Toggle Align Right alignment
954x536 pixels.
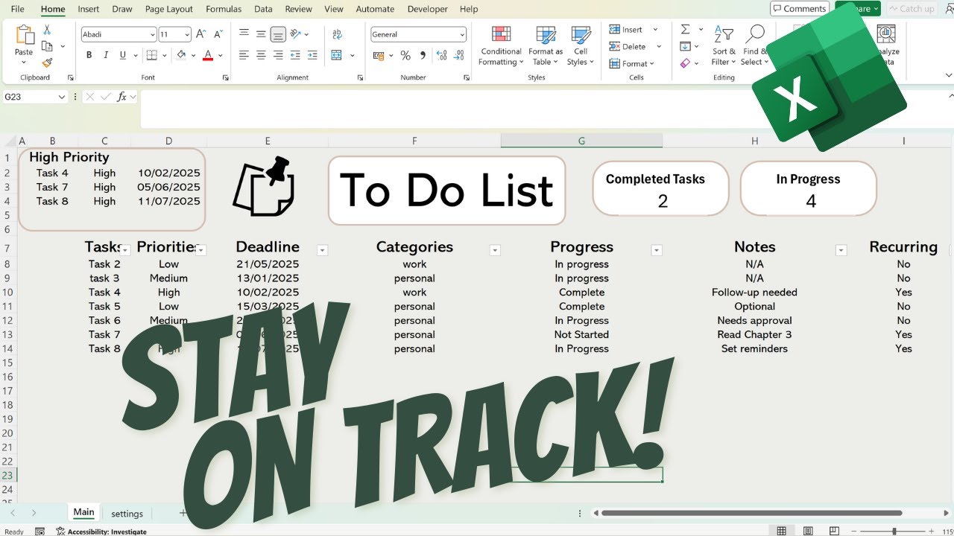click(x=278, y=55)
